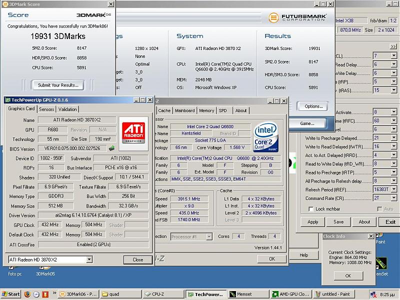Open the tRAS dropdown showing 15
The height and width of the screenshot is (300, 400).
click(x=394, y=90)
